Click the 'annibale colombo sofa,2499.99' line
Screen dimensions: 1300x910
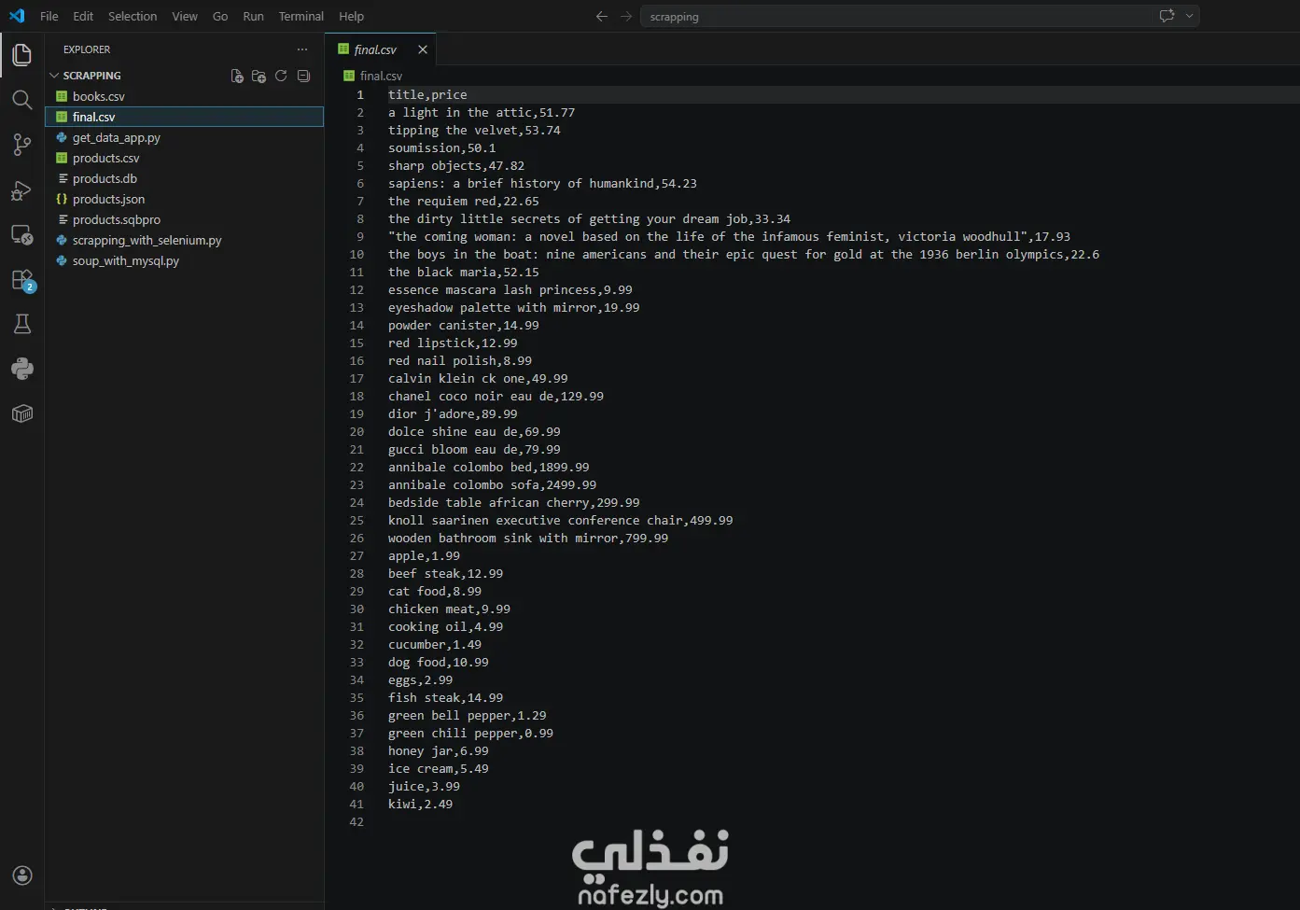tap(493, 484)
